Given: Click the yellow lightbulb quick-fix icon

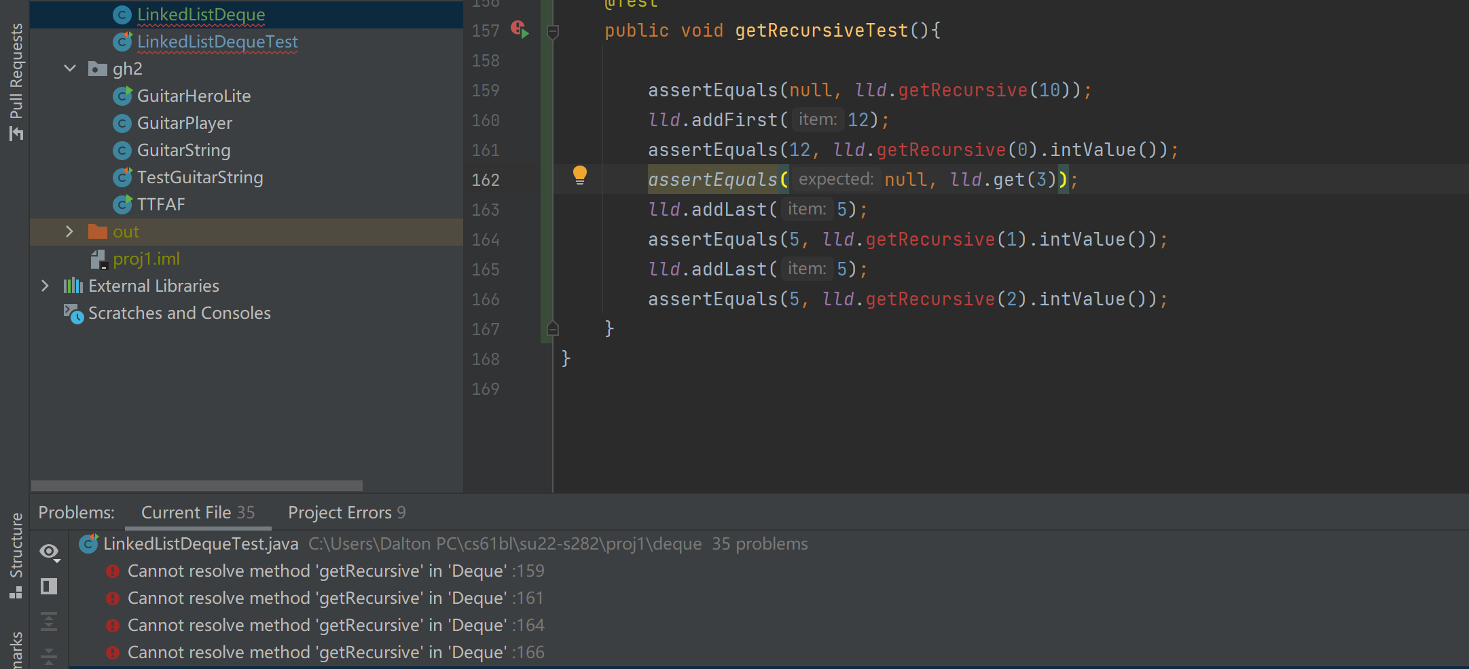Looking at the screenshot, I should click(x=579, y=175).
